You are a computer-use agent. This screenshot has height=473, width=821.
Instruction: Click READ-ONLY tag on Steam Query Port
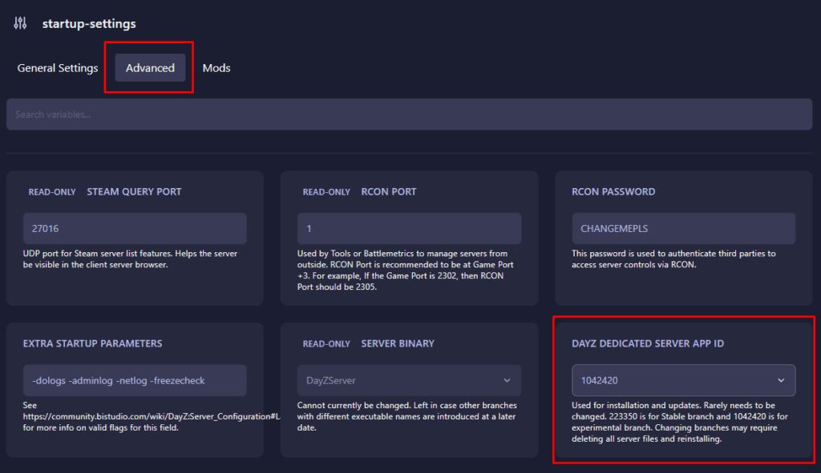52,192
